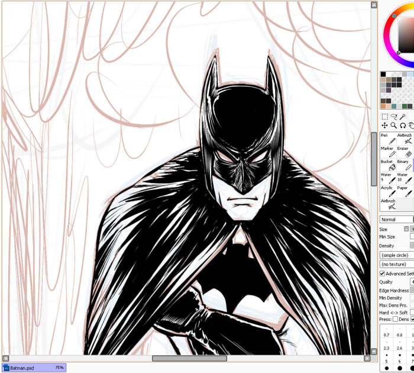Switch to the Batman.psd canvas tab

pos(34,368)
